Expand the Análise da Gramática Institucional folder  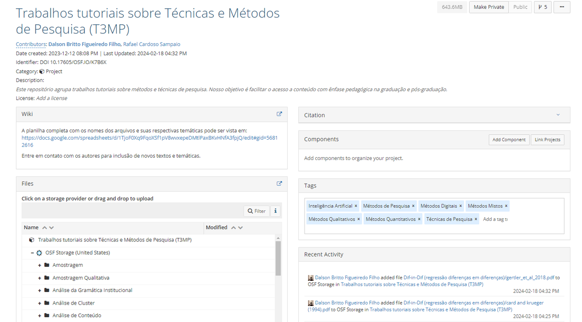coord(40,290)
